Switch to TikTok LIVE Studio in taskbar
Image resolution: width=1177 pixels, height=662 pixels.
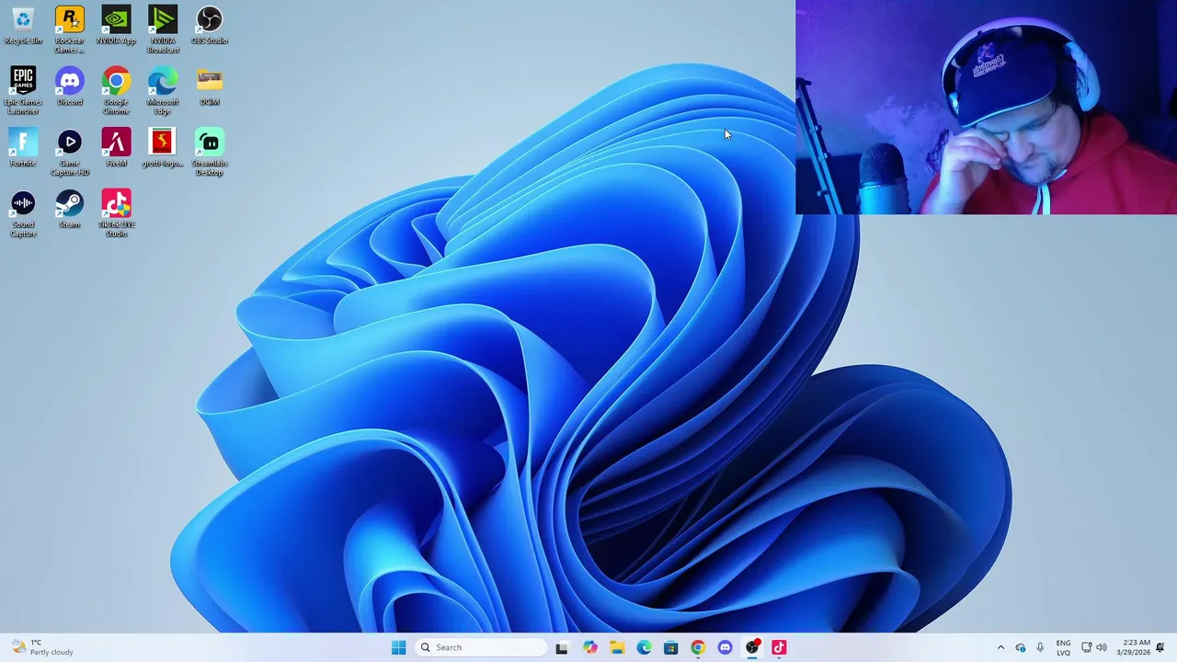(x=779, y=647)
